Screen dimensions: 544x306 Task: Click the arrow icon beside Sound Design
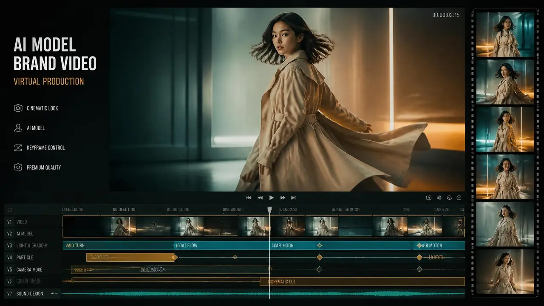pos(54,294)
